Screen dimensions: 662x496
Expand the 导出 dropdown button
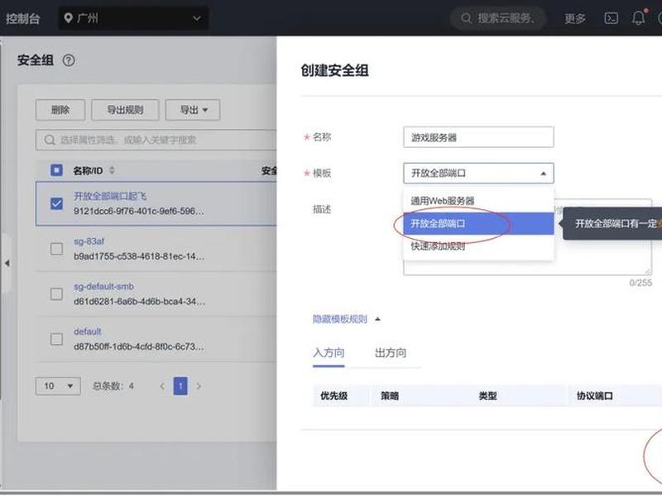tap(193, 110)
